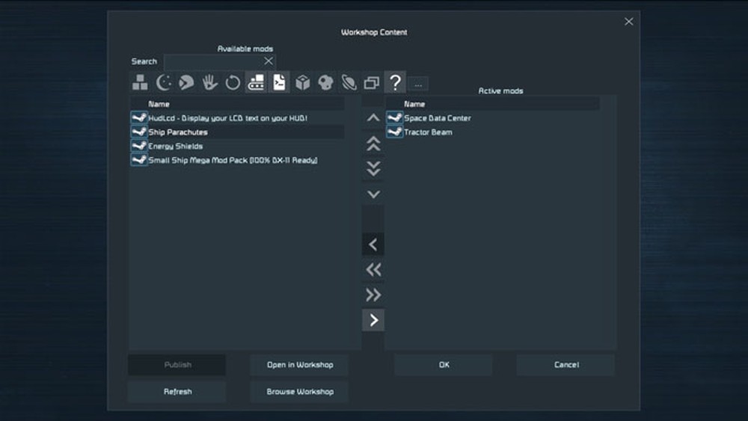Click the Cancel button
This screenshot has width=748, height=421.
(566, 365)
